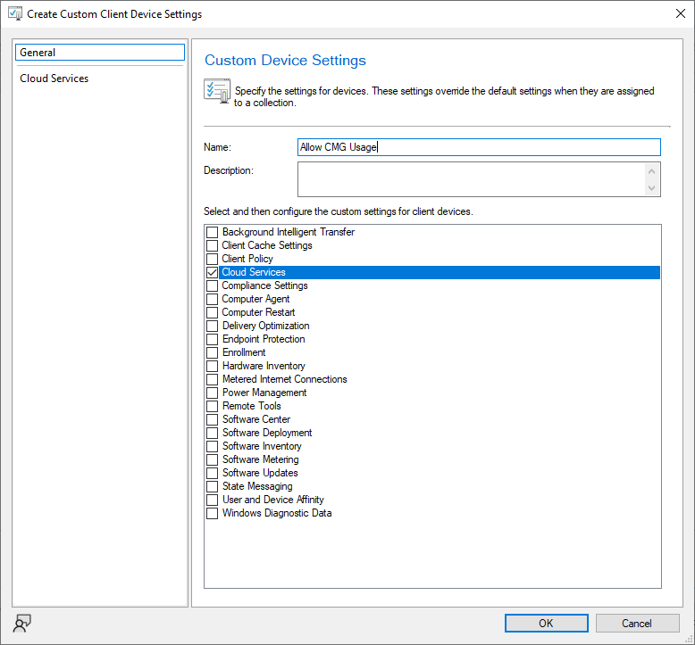Image resolution: width=695 pixels, height=645 pixels.
Task: Click Description scrollbar up arrow
Action: [x=652, y=170]
